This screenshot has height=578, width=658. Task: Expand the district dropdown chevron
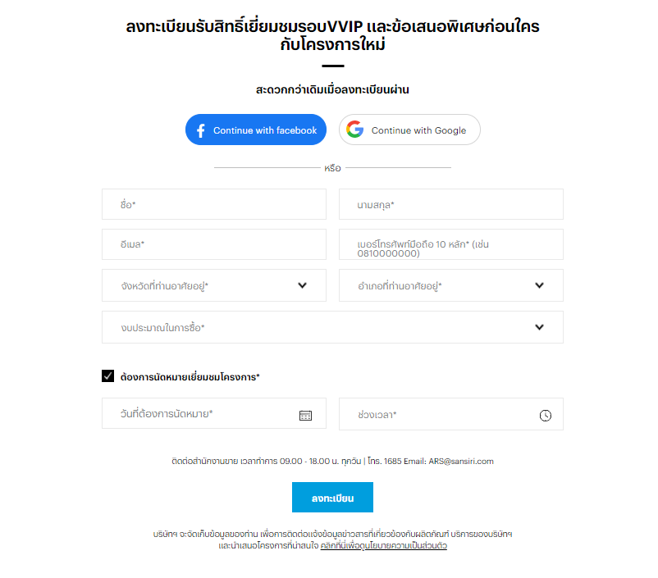point(539,285)
